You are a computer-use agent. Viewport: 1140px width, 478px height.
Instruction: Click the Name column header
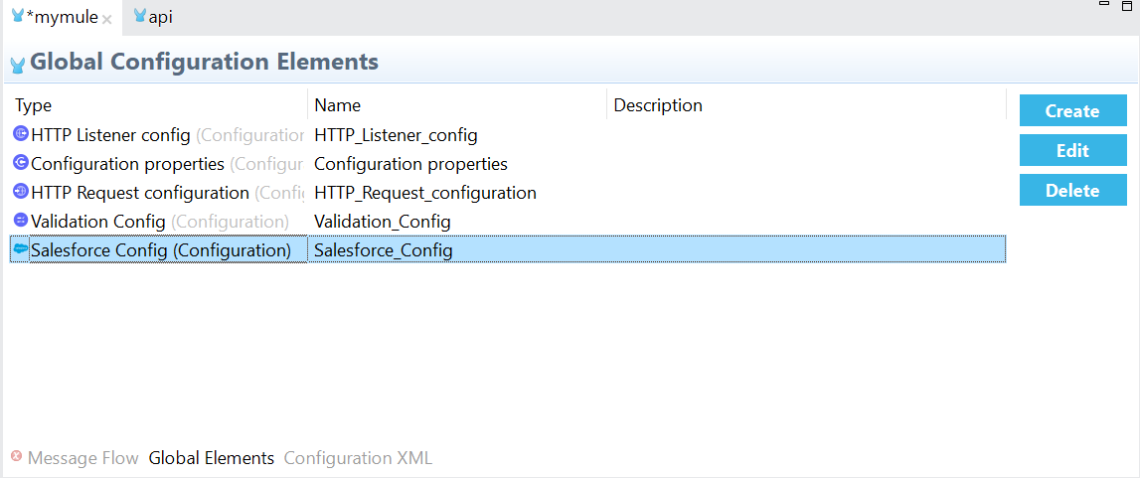(338, 105)
